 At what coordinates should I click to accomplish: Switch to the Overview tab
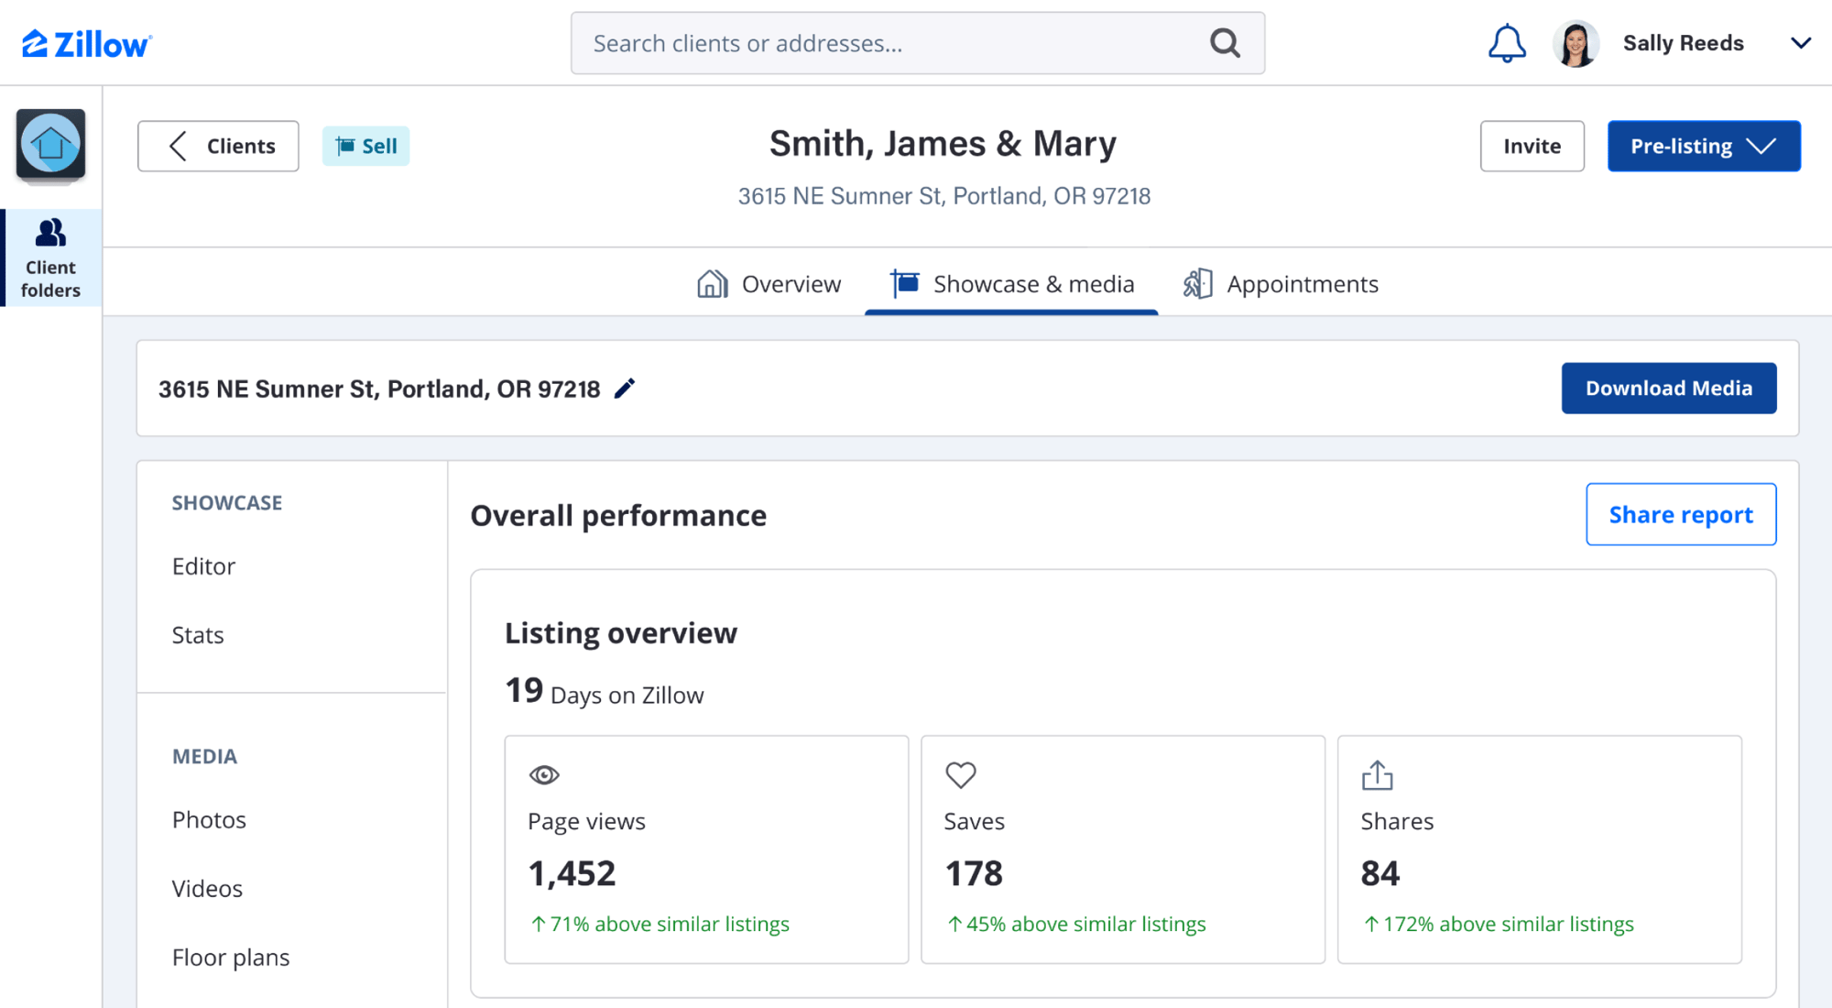pos(769,284)
